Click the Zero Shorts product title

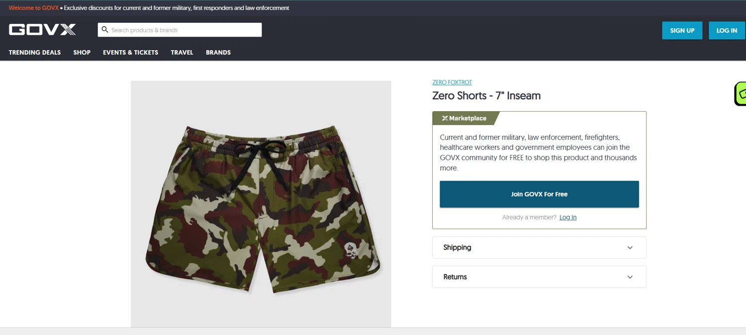click(486, 96)
